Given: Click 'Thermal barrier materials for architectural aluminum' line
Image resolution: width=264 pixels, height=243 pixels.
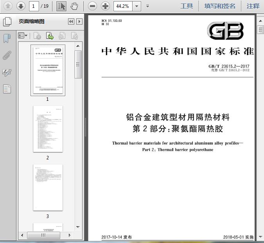Looking at the screenshot, I should [178, 143].
